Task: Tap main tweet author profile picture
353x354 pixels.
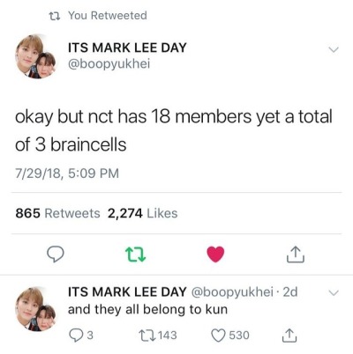Action: pos(35,56)
